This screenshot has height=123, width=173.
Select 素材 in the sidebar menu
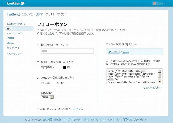tap(19, 29)
